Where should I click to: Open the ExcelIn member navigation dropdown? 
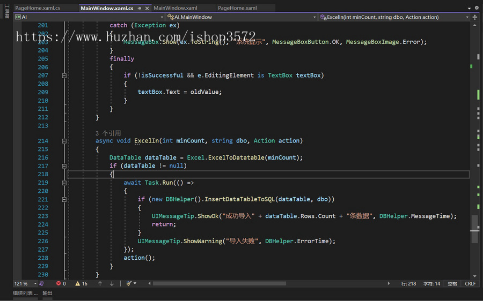coord(394,17)
